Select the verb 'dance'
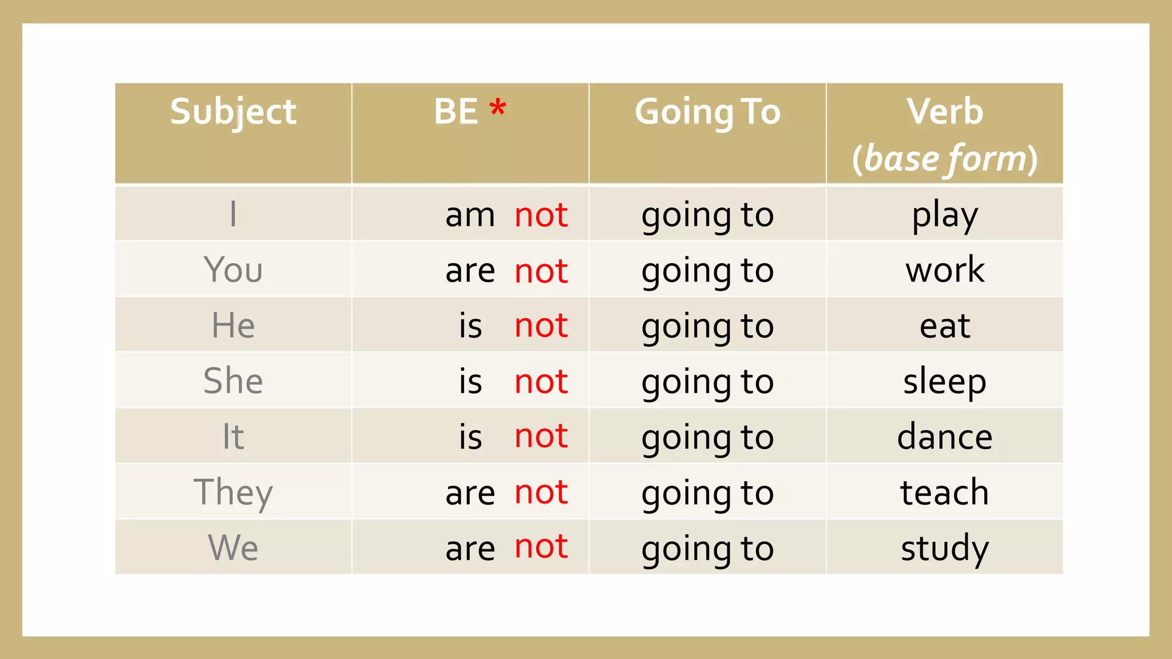The image size is (1172, 659). pyautogui.click(x=945, y=436)
